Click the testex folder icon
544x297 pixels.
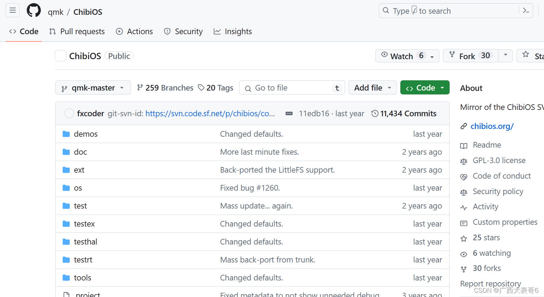[x=66, y=224]
